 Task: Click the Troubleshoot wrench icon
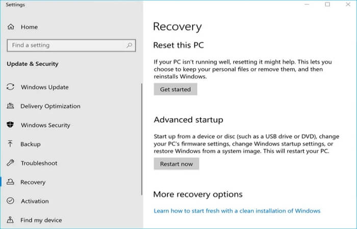click(10, 163)
